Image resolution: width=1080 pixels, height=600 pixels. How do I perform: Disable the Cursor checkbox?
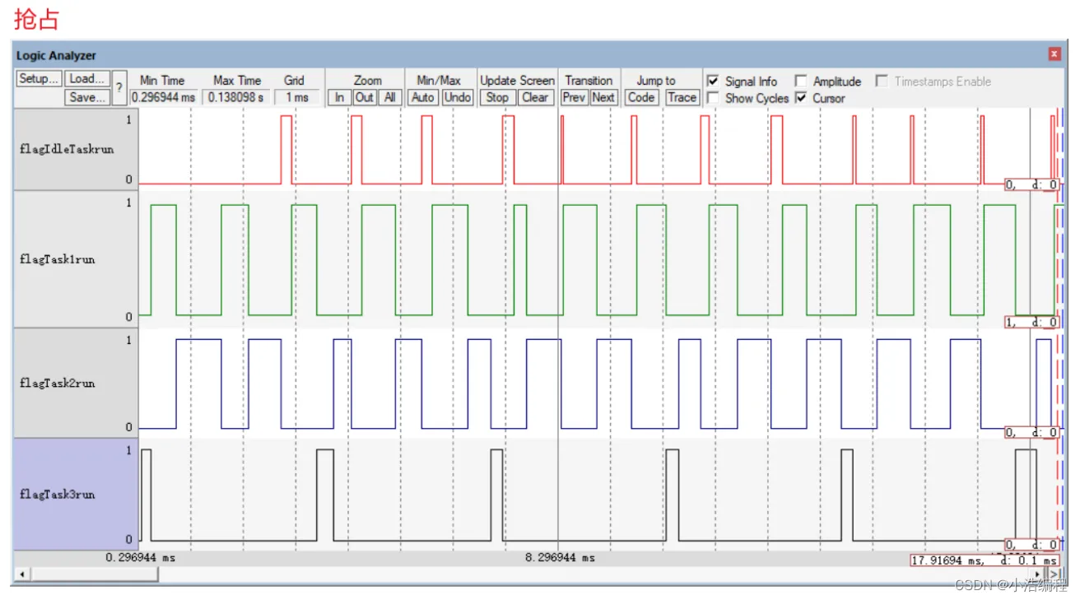800,98
